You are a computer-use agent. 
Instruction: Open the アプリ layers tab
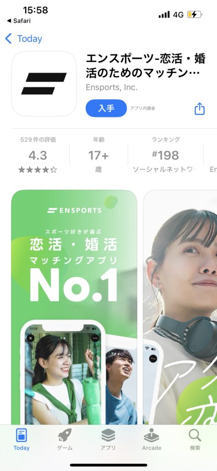click(x=108, y=440)
